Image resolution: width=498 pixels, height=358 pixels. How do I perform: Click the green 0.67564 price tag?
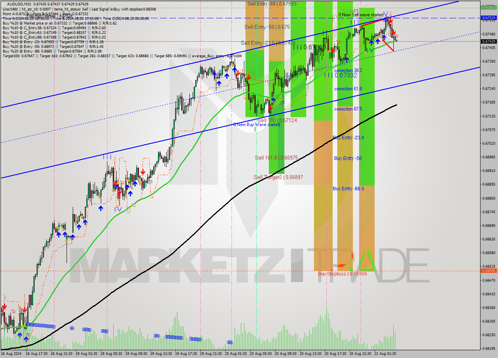(489, 7)
